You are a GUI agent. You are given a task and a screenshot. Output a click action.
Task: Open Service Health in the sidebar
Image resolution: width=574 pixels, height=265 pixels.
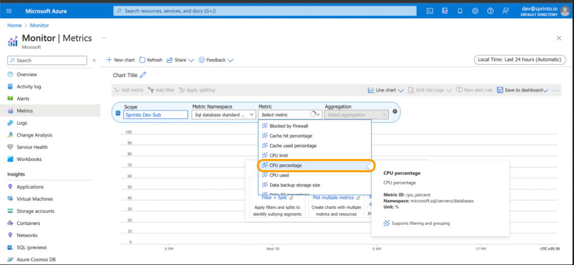32,147
